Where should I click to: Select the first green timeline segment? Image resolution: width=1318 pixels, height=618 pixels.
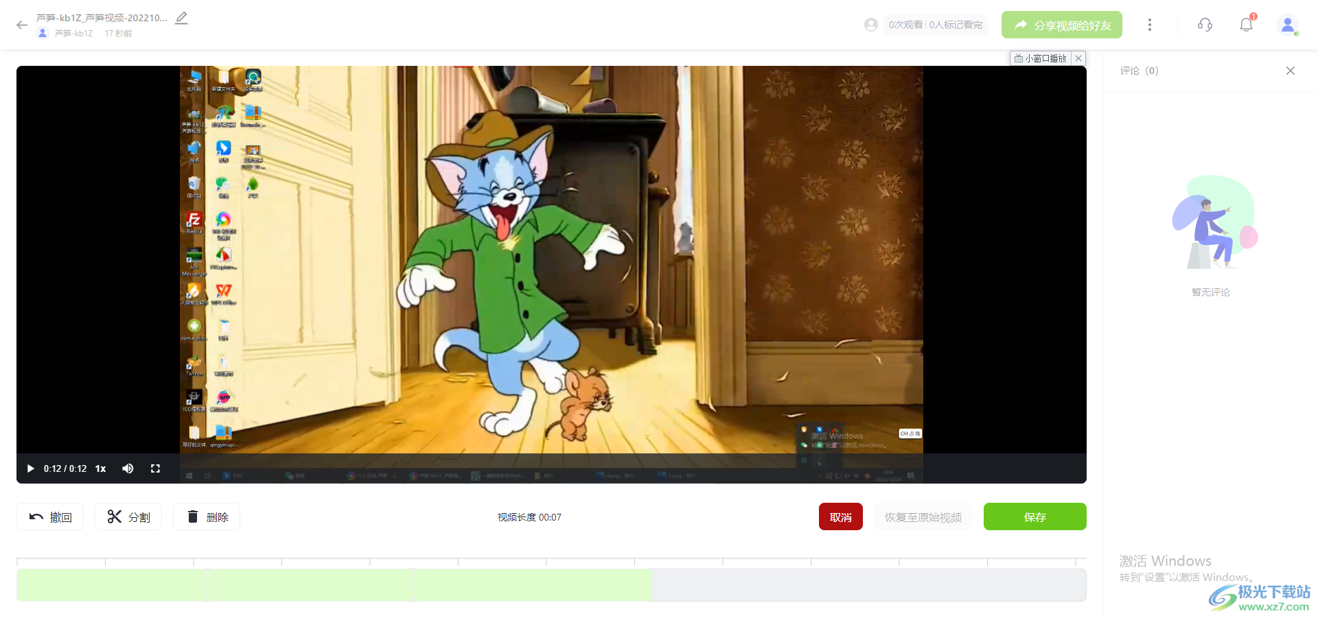[111, 585]
